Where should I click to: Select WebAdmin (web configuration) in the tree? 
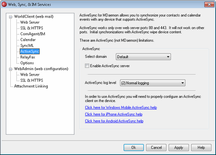[x=41, y=69]
